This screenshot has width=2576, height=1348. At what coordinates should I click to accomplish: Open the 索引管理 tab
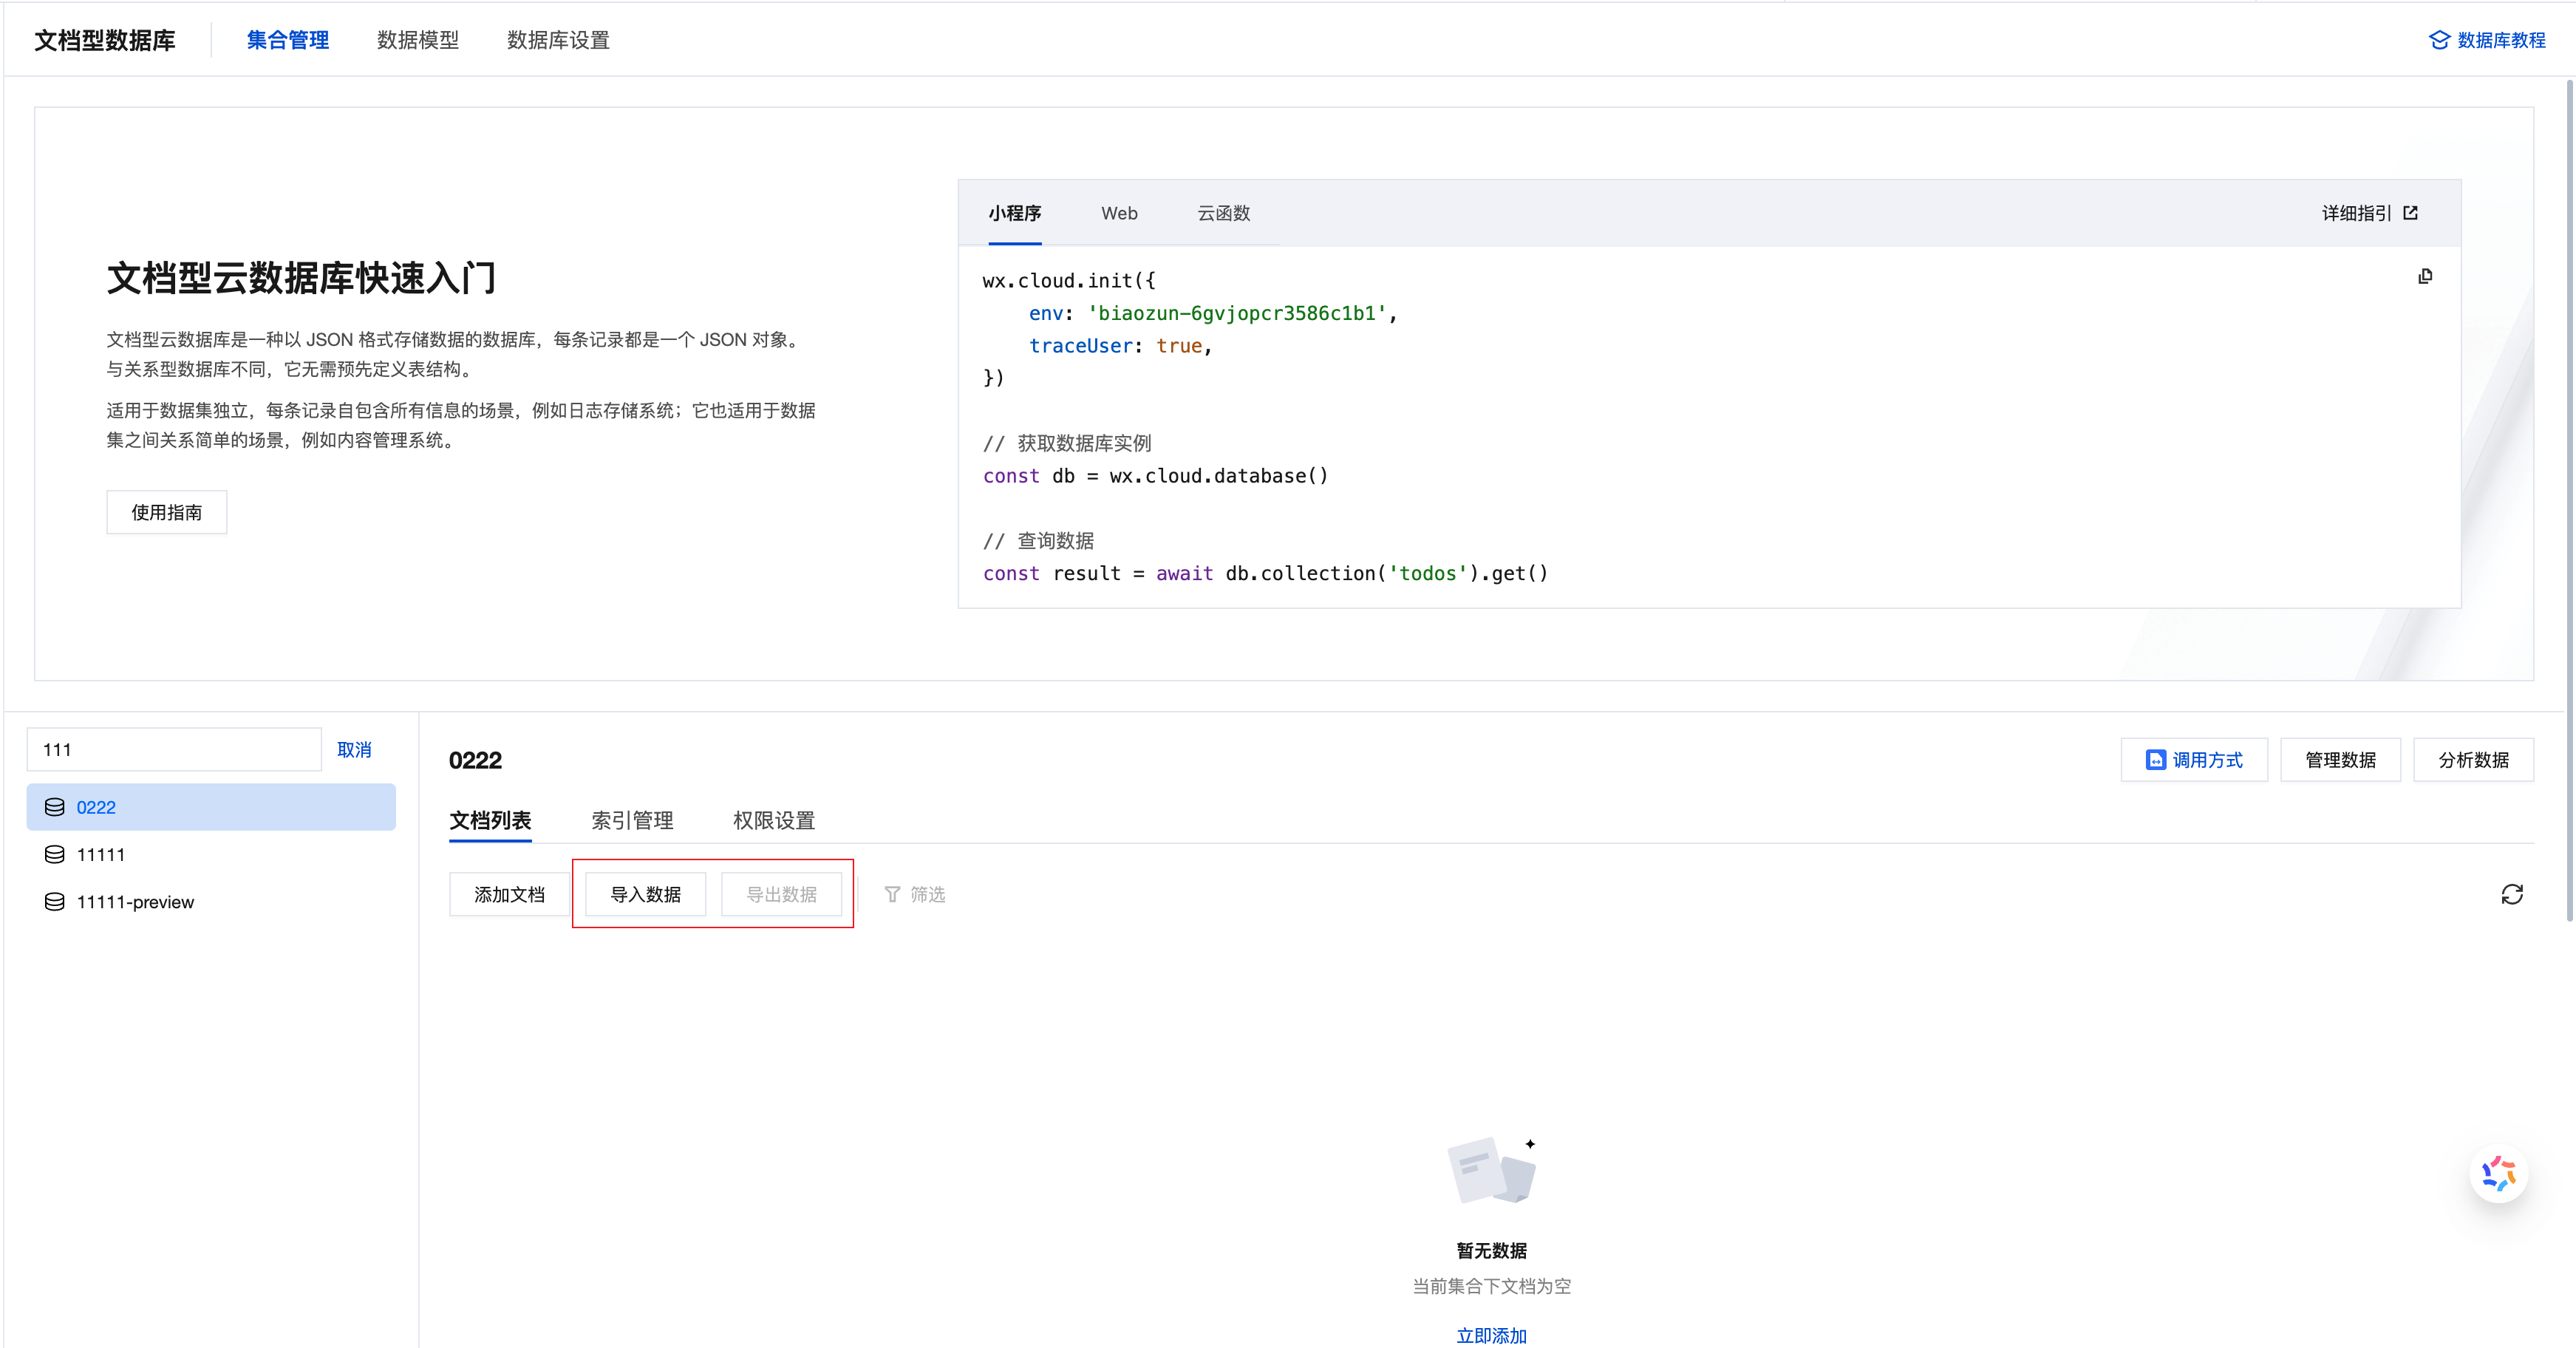click(x=632, y=820)
